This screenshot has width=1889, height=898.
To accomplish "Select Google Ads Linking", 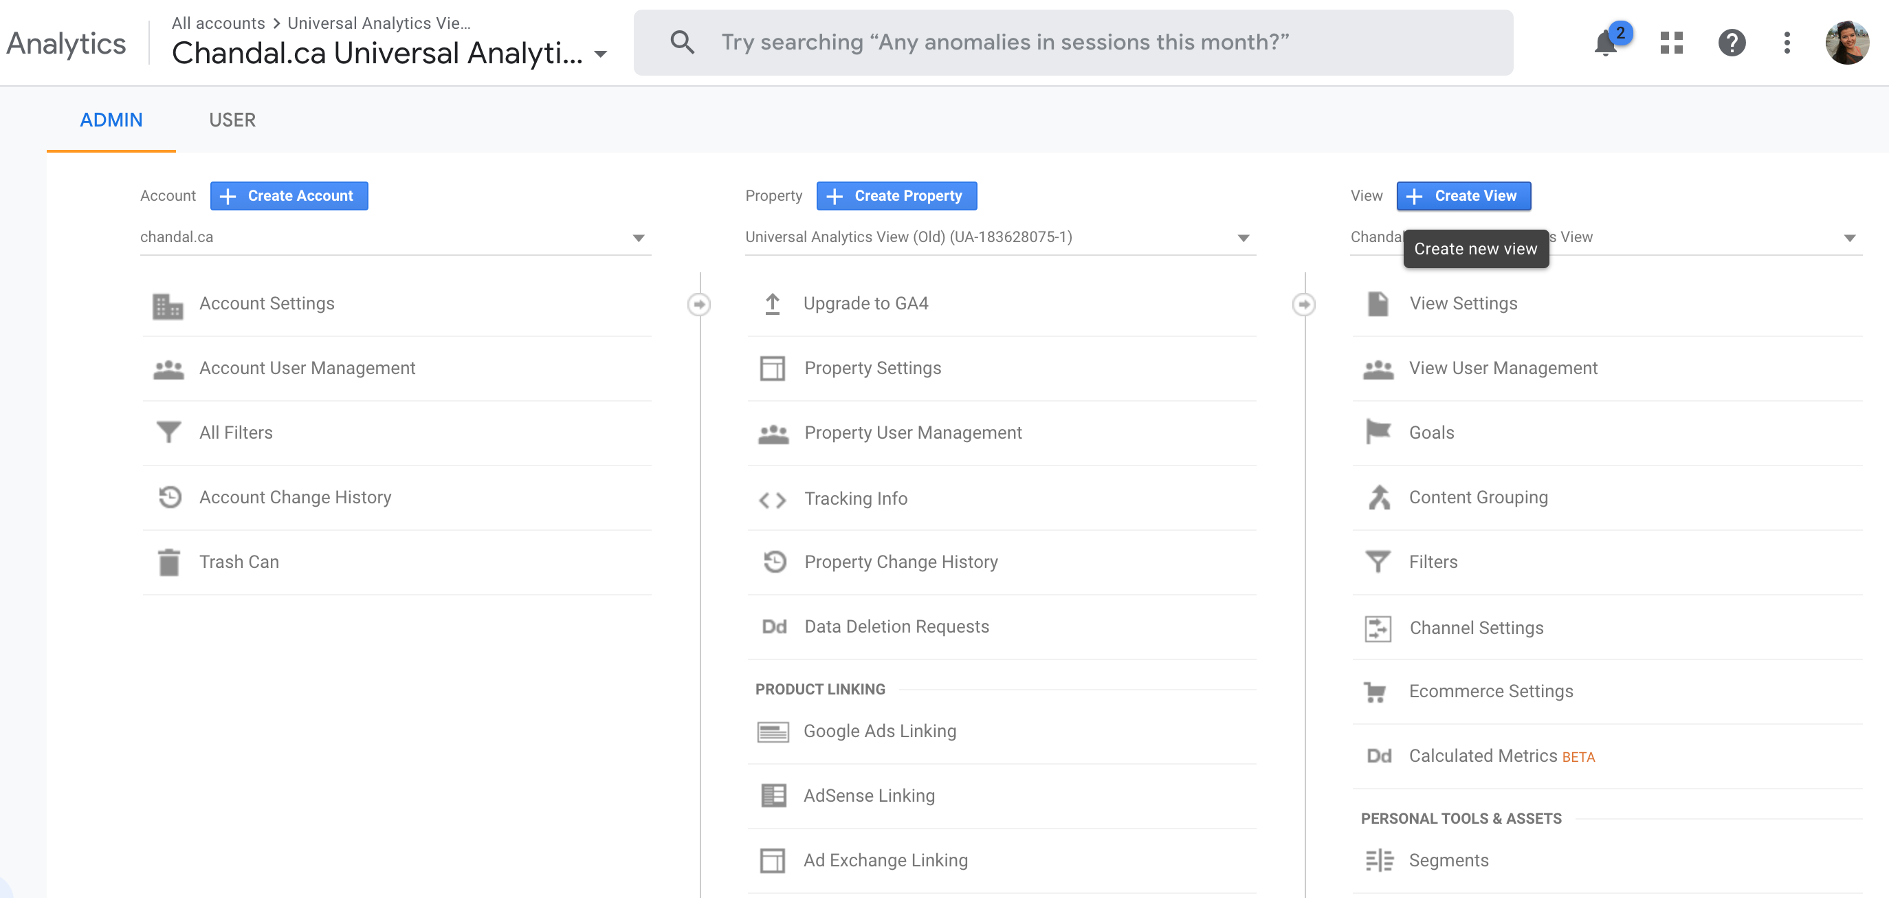I will tap(880, 731).
